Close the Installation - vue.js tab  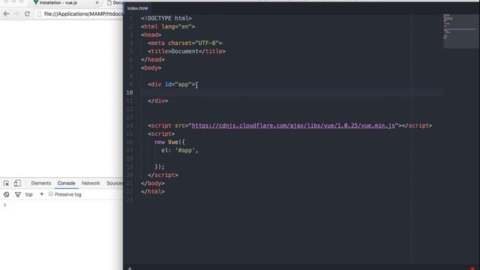(x=97, y=3)
